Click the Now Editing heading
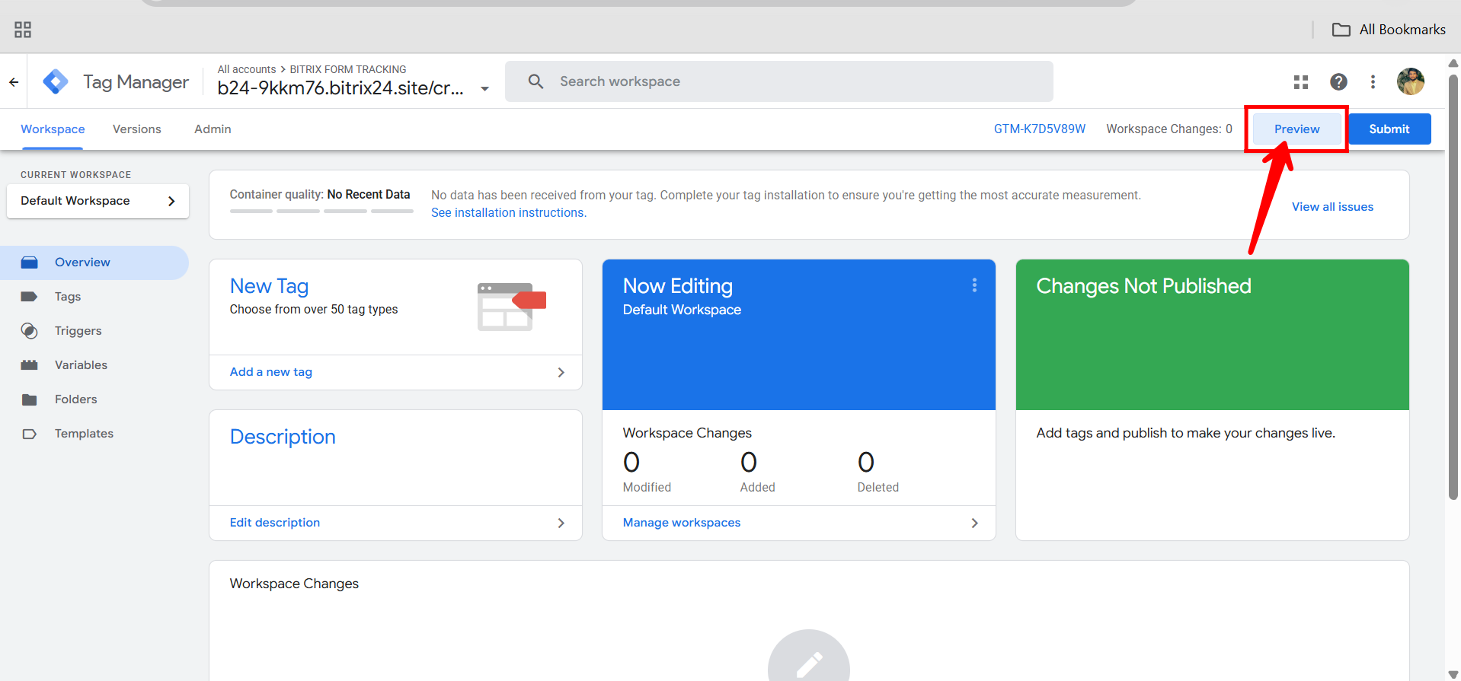This screenshot has height=681, width=1461. click(678, 286)
